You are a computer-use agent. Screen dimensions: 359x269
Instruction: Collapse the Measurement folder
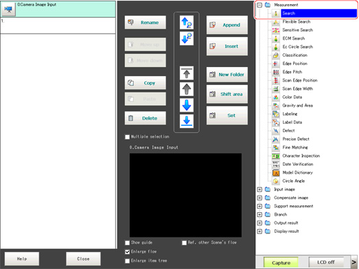click(259, 5)
